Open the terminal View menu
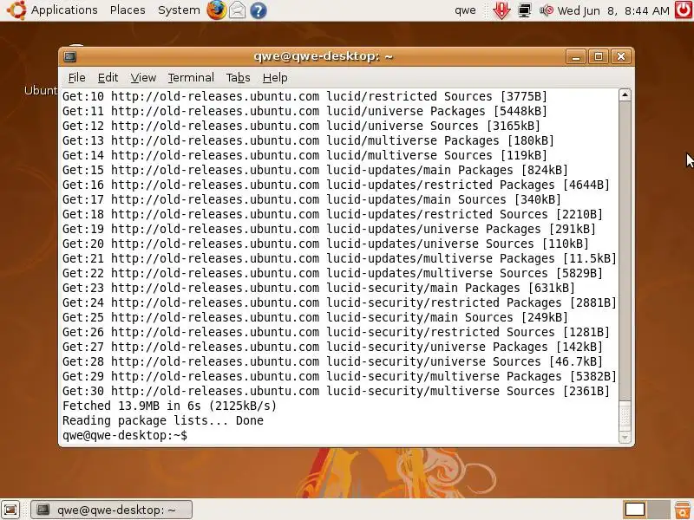Image resolution: width=694 pixels, height=520 pixels. 143,78
